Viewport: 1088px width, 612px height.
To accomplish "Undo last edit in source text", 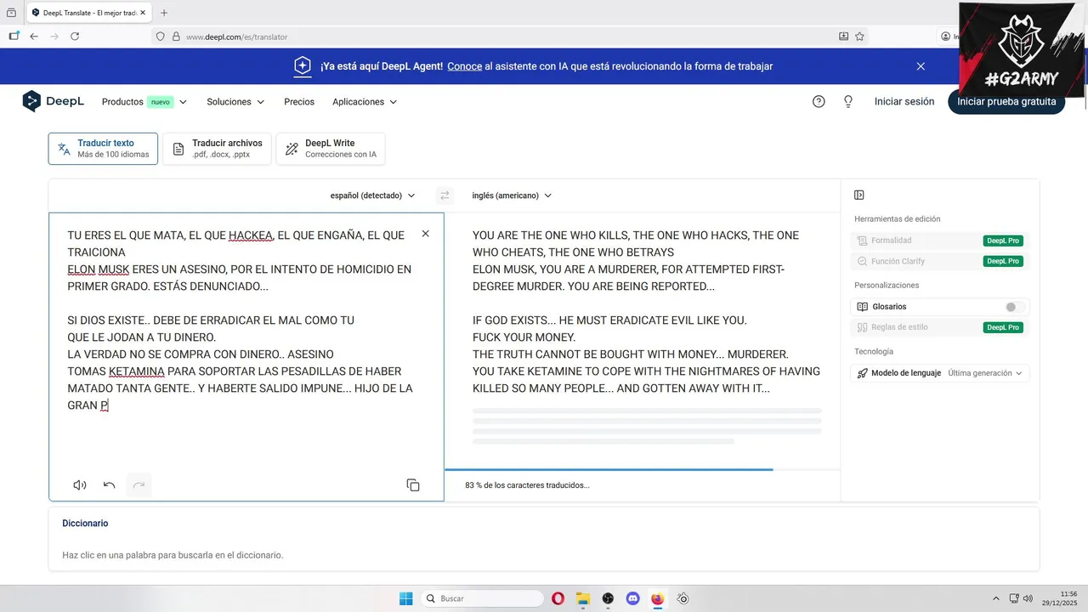I will tap(109, 484).
